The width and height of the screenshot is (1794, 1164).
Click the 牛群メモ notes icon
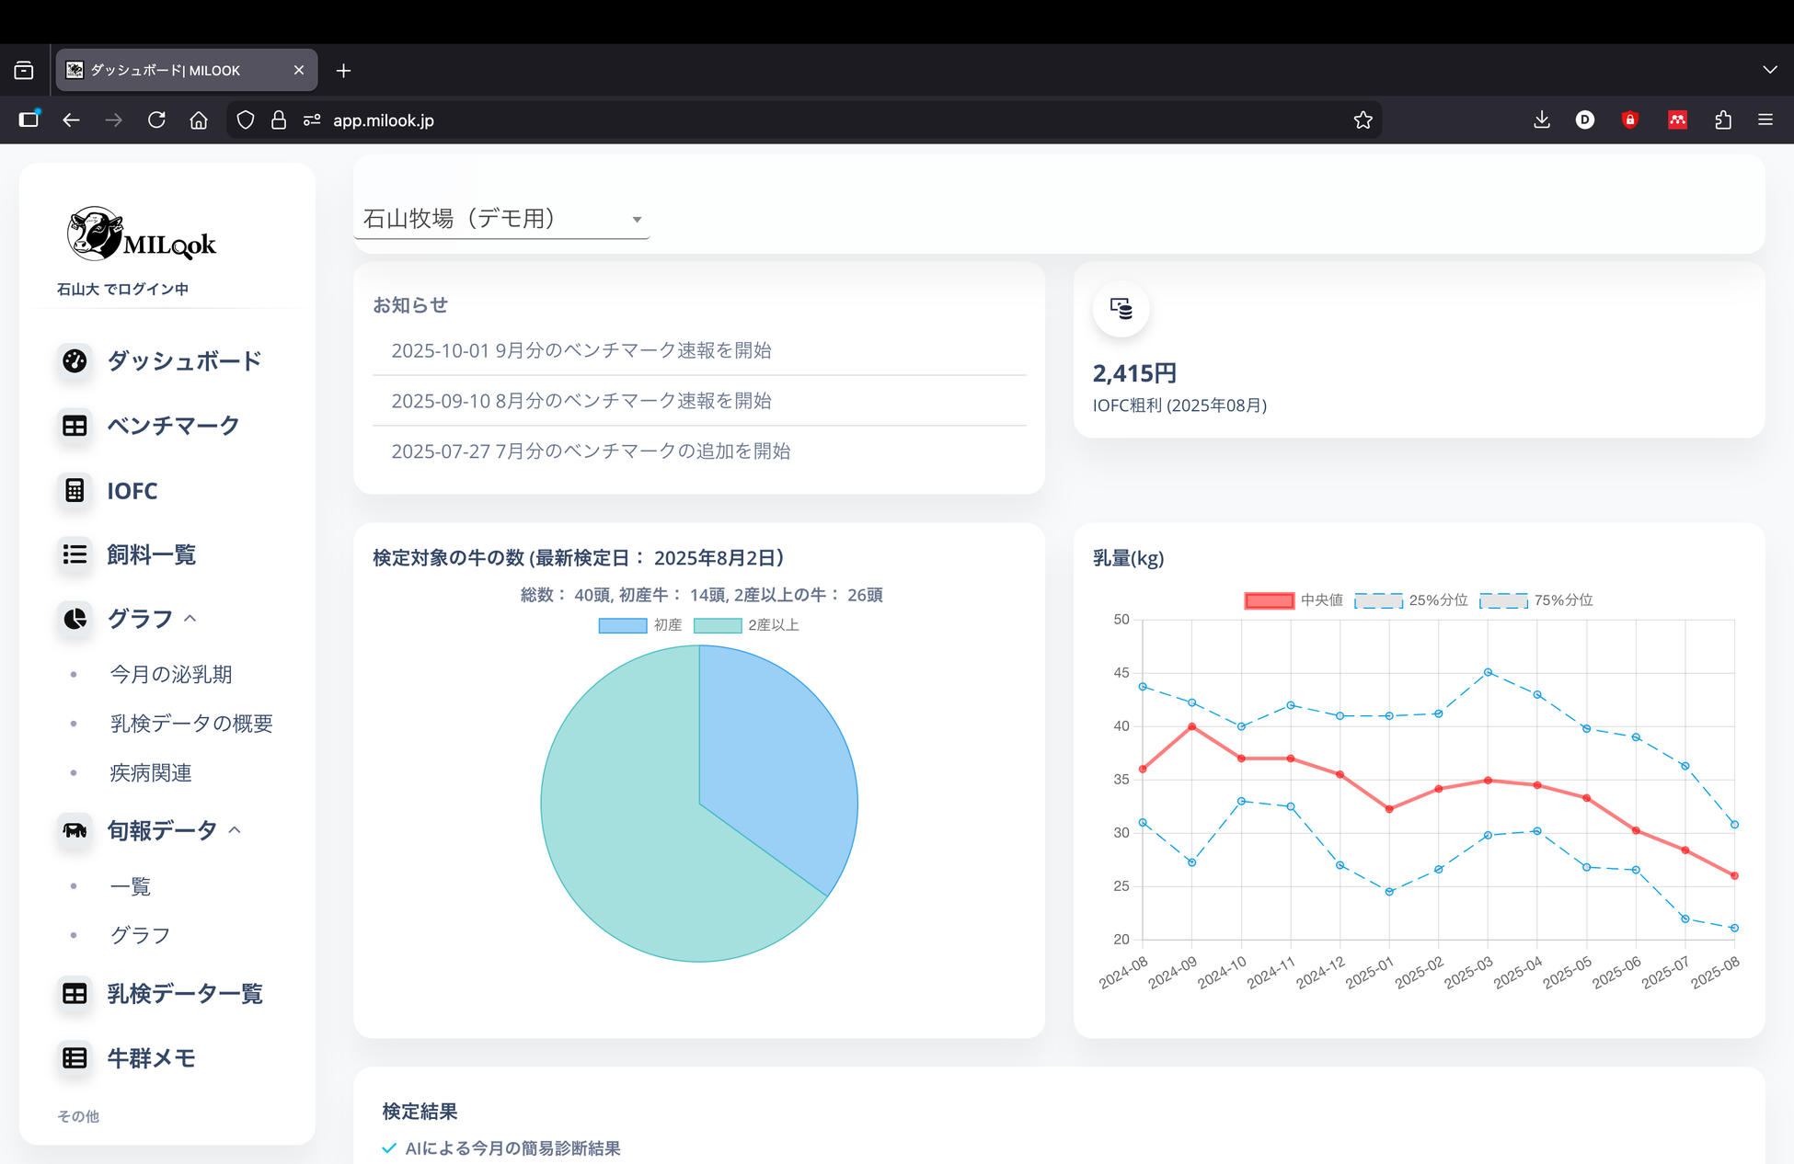[x=75, y=1058]
